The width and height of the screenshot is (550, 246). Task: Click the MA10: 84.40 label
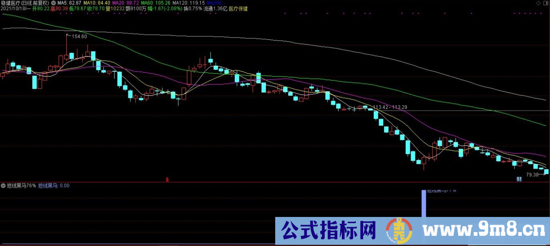96,3
